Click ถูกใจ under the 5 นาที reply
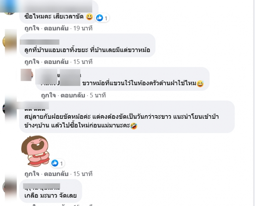255x206 pixels. click(48, 95)
